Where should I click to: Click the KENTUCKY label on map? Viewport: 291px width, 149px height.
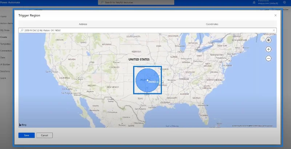190,72
